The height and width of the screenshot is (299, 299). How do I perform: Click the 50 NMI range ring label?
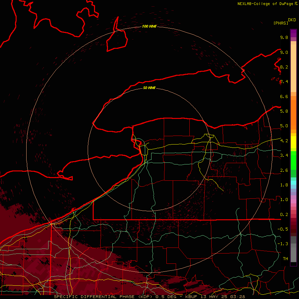(x=149, y=88)
